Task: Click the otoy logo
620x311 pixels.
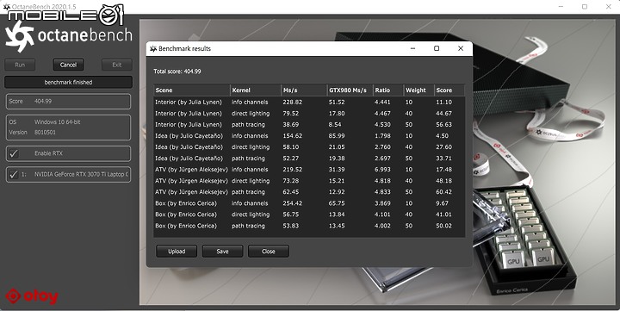Action: (x=32, y=296)
